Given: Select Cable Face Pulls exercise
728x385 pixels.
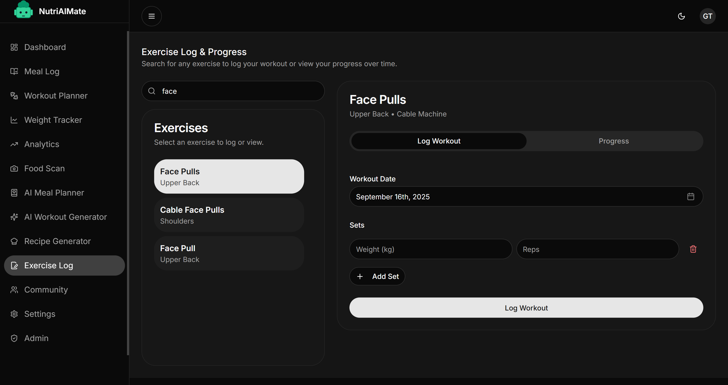Looking at the screenshot, I should (x=229, y=215).
